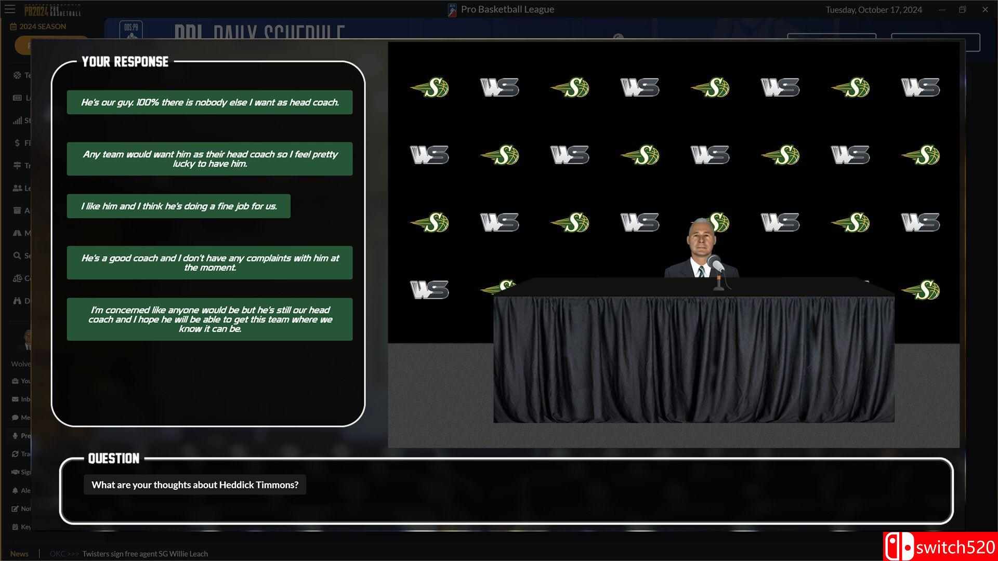Open the hamburger menu icon
Screen dimensions: 998x561
pos(10,9)
